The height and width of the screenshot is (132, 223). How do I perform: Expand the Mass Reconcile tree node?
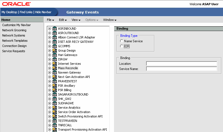pyautogui.click(x=49, y=68)
